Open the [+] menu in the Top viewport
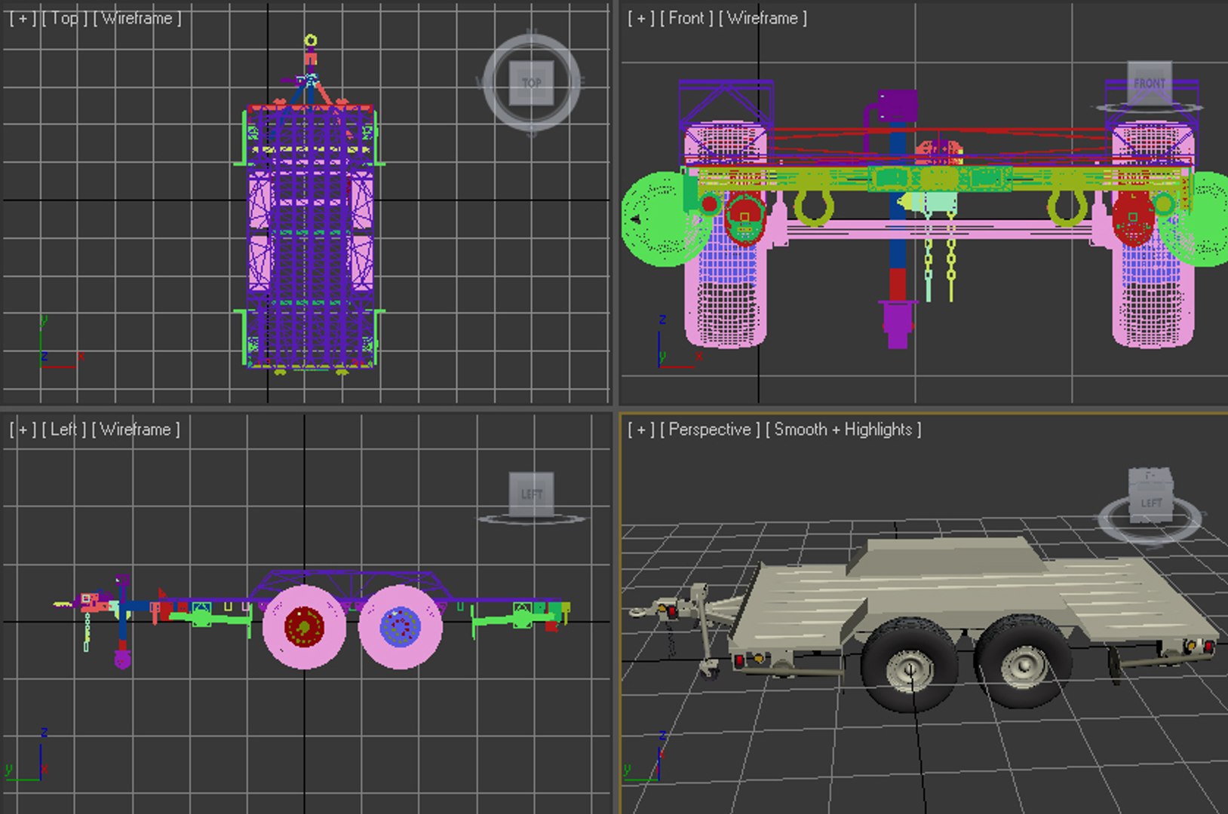This screenshot has width=1228, height=814. click(23, 18)
